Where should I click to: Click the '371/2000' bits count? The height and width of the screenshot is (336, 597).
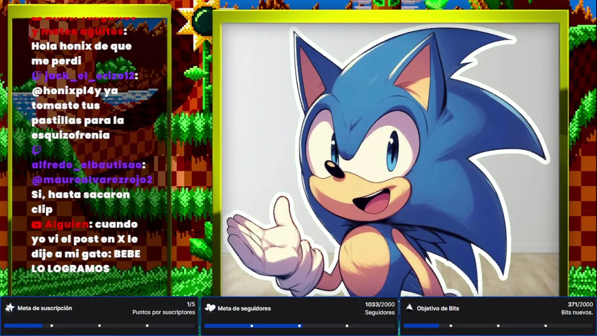pos(580,304)
